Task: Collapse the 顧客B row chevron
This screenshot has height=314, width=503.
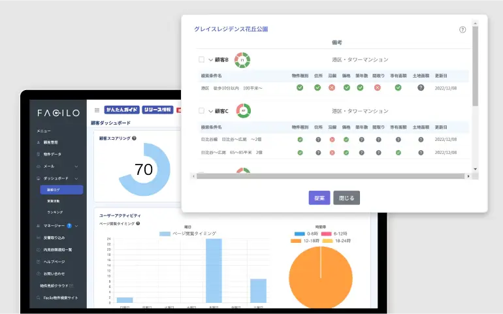Action: [210, 60]
